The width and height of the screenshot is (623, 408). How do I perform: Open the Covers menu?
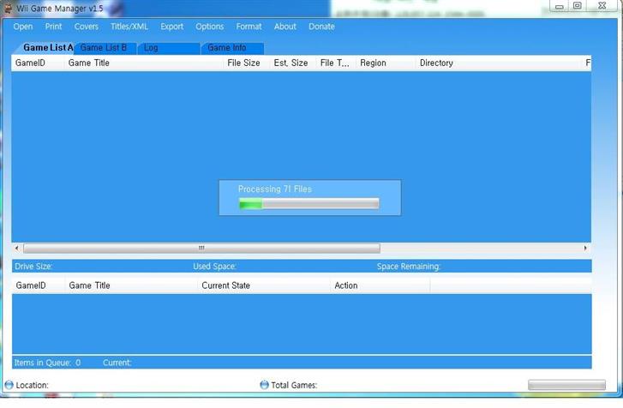pyautogui.click(x=87, y=27)
